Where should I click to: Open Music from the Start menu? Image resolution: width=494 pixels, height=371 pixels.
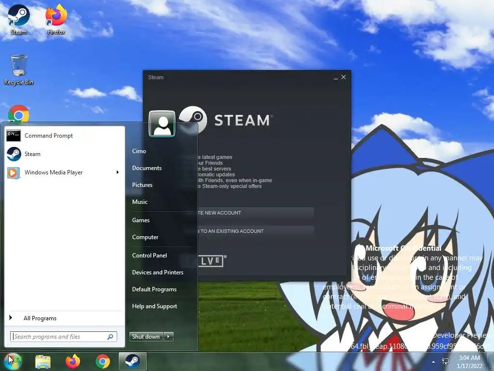click(139, 202)
